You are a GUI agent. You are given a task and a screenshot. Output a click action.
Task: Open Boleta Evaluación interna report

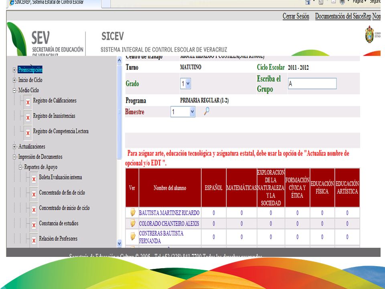pos(61,177)
